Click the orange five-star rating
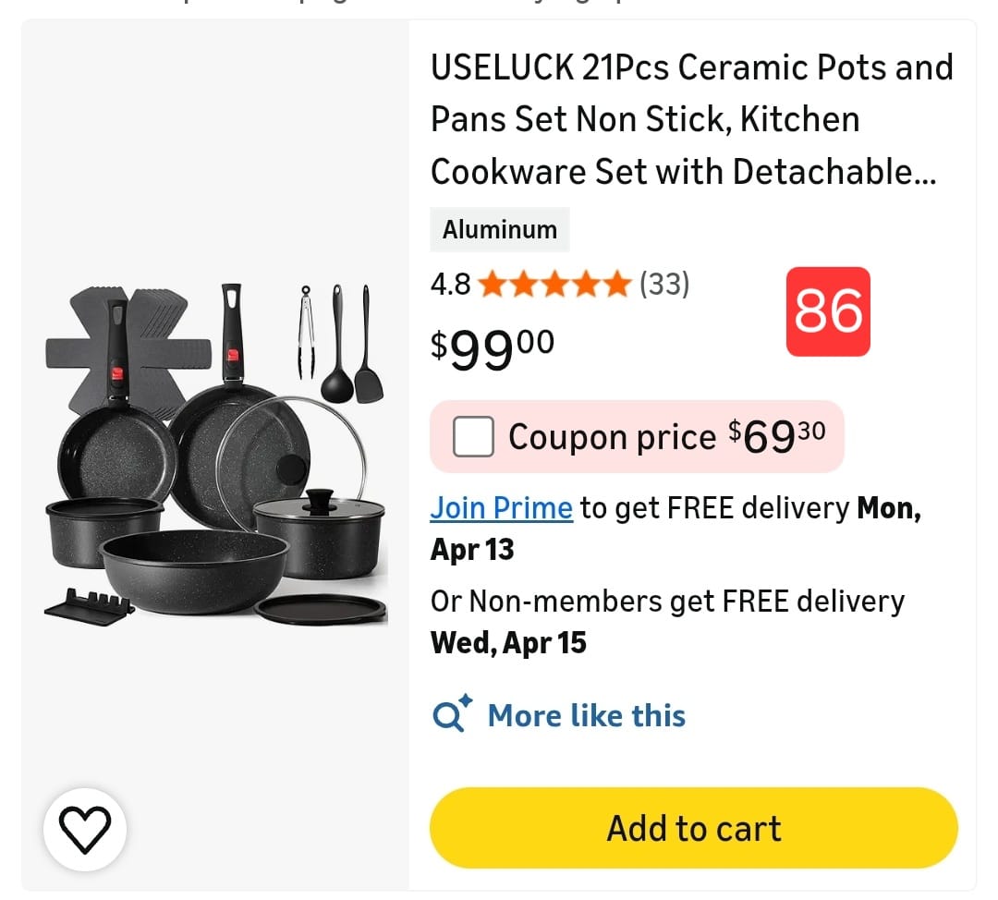Screen dimensions: 998x900 (x=554, y=285)
